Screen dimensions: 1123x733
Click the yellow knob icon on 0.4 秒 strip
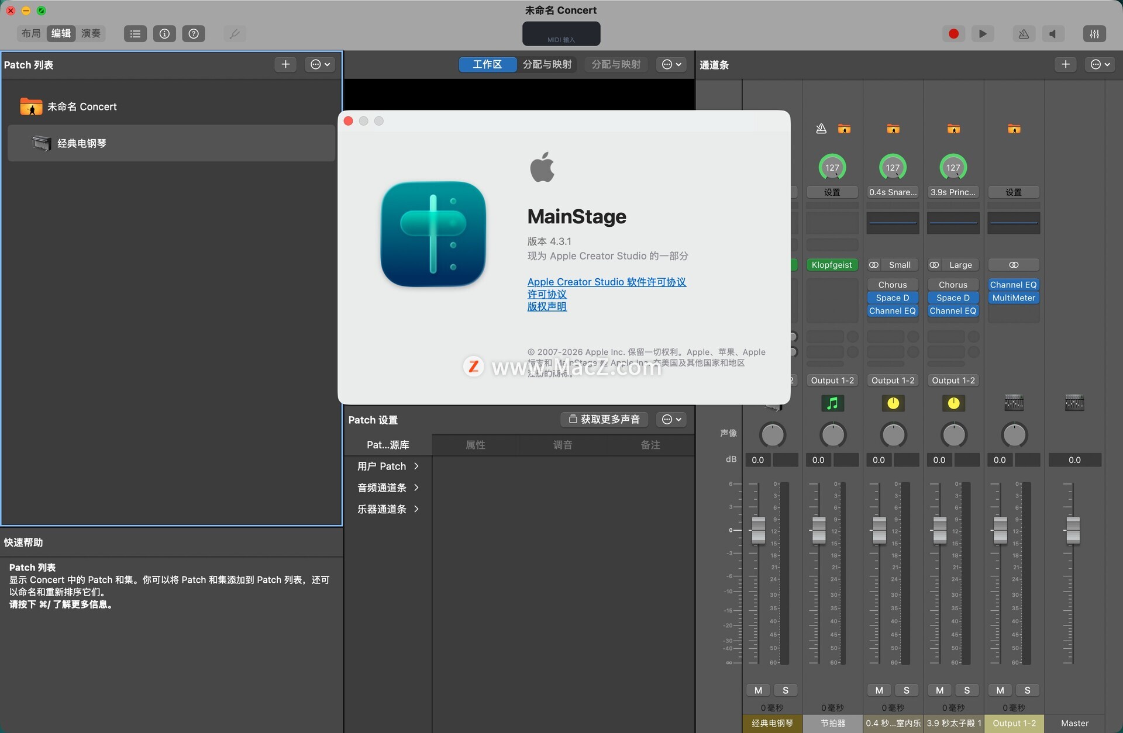point(893,403)
